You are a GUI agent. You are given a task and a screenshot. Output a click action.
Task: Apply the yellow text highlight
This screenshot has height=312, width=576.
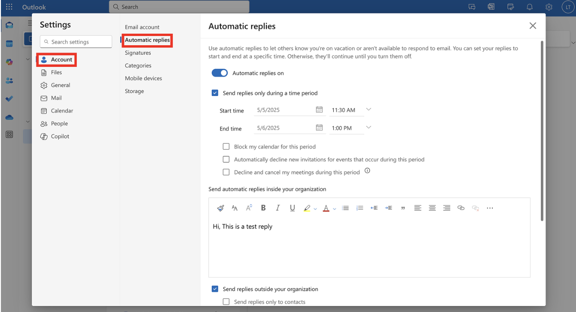click(307, 208)
